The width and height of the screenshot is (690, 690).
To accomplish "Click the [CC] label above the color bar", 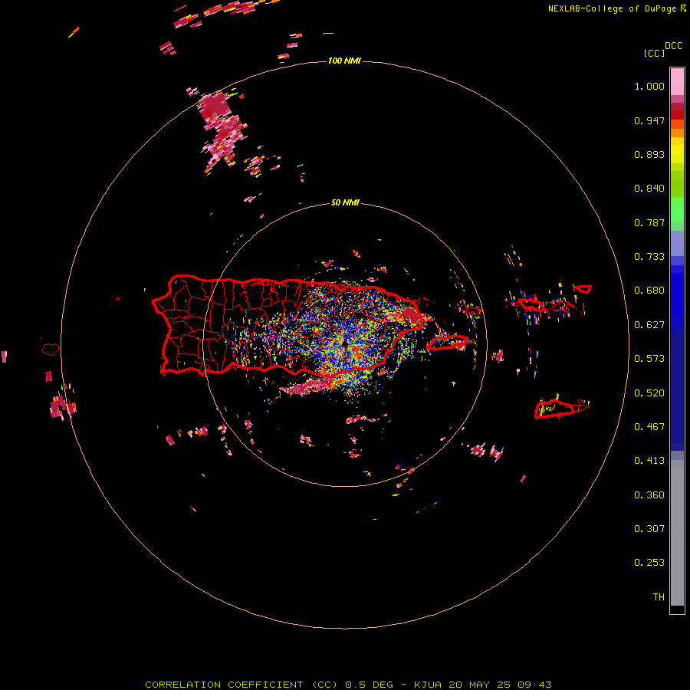I will point(654,53).
